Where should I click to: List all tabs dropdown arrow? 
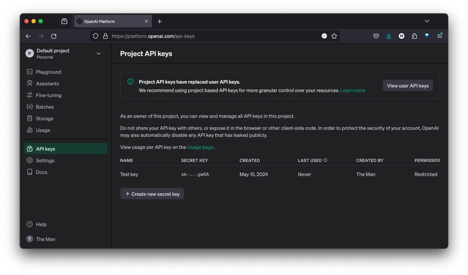(x=427, y=21)
